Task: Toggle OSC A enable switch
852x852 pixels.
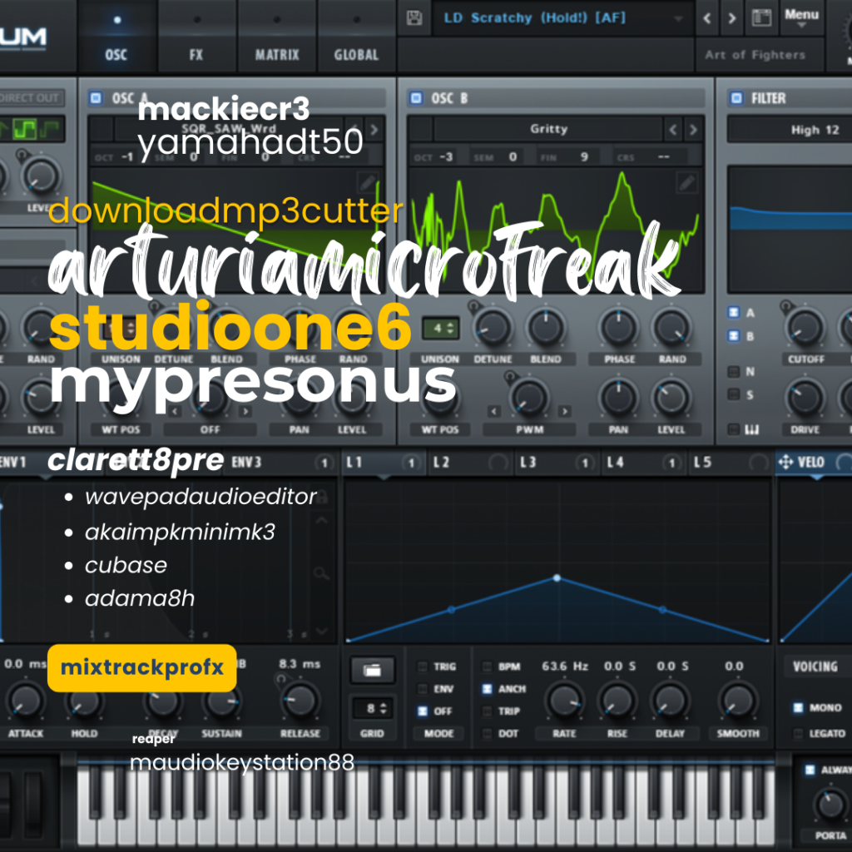Action: 96,98
